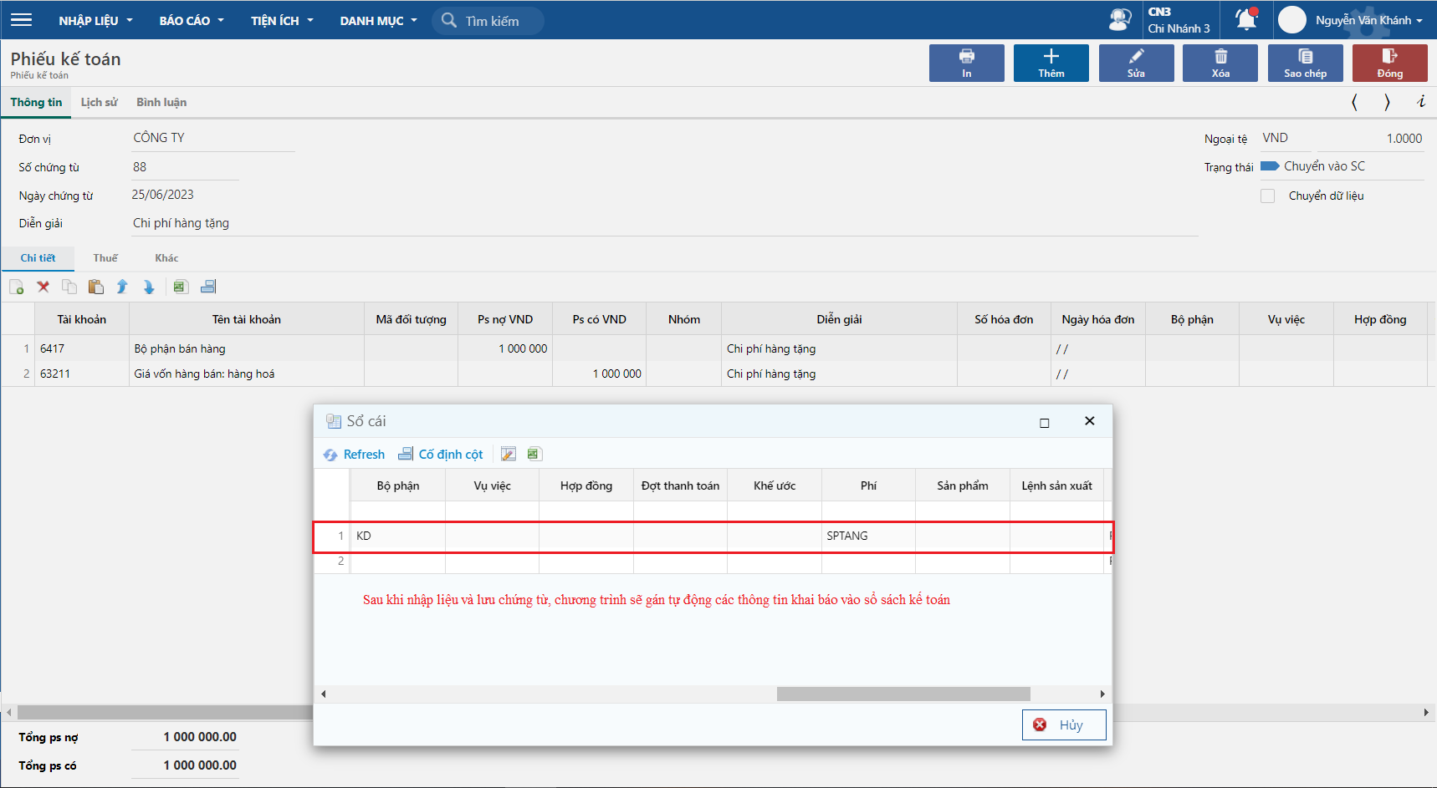Click the blue move row up arrow

pos(122,287)
